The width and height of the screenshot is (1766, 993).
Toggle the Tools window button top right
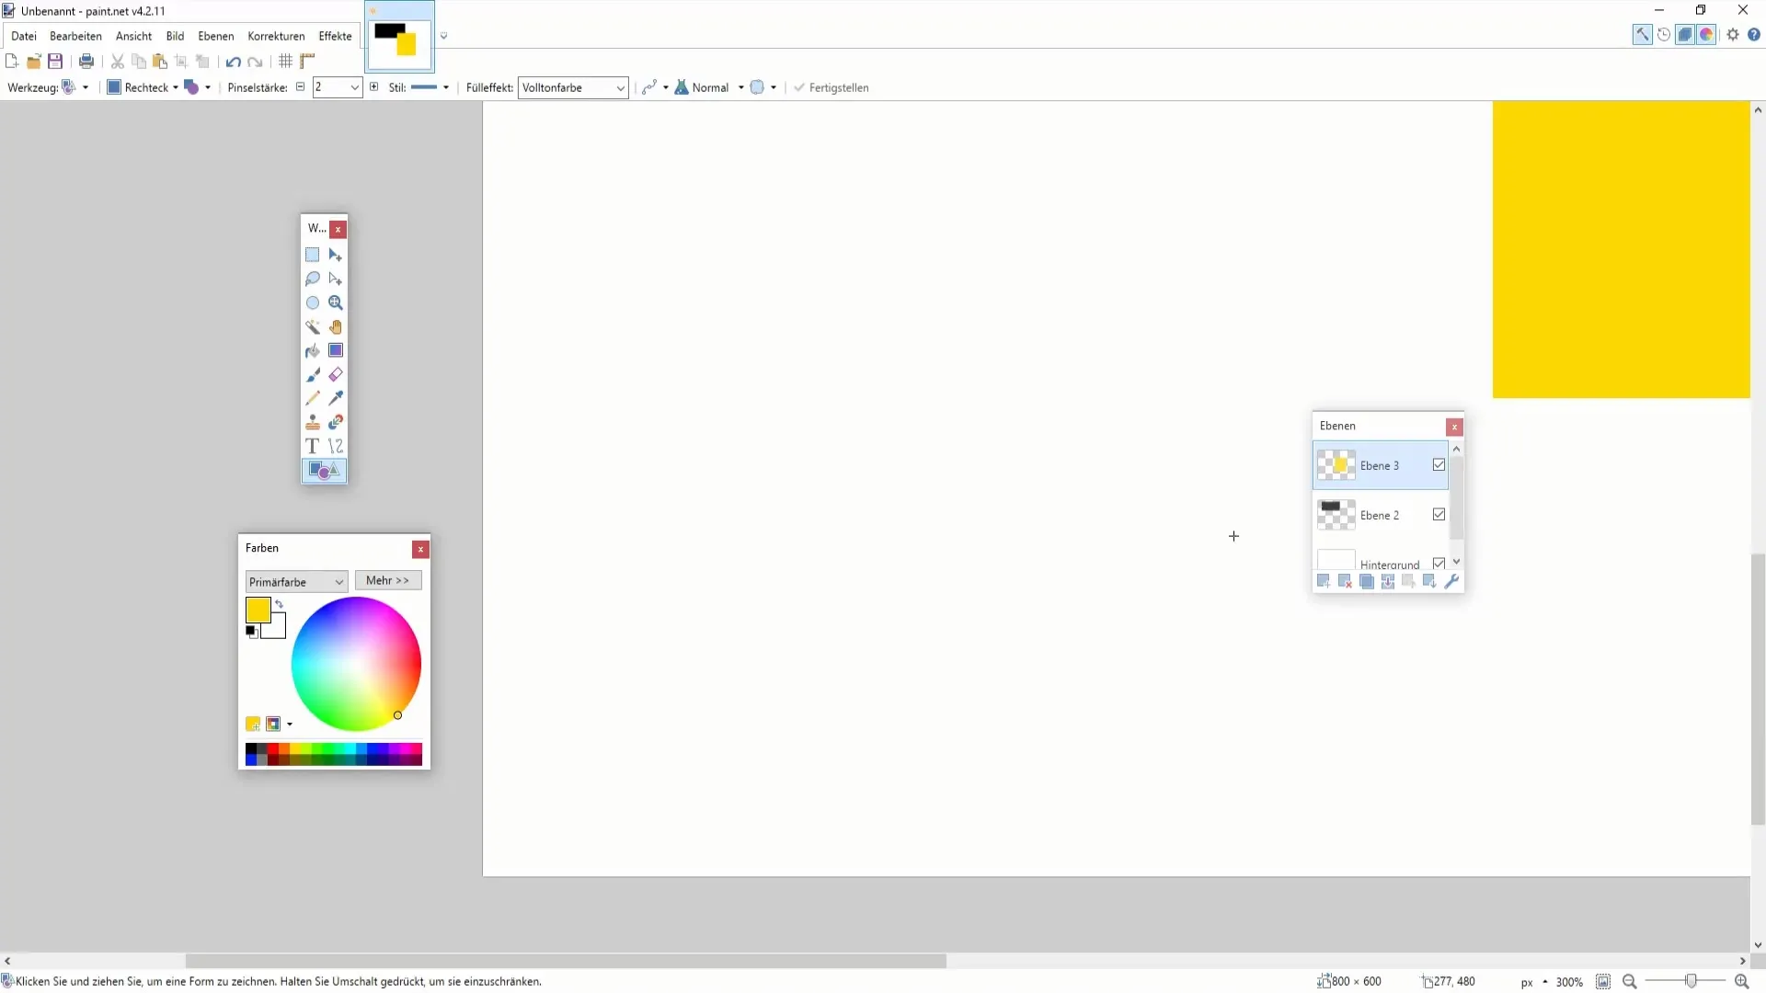coord(1642,35)
